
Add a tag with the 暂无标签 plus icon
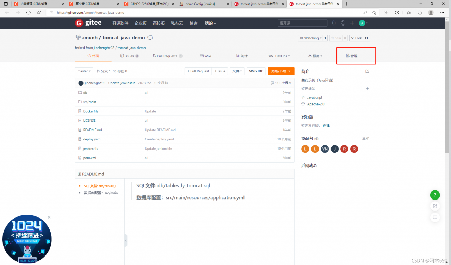click(x=367, y=89)
